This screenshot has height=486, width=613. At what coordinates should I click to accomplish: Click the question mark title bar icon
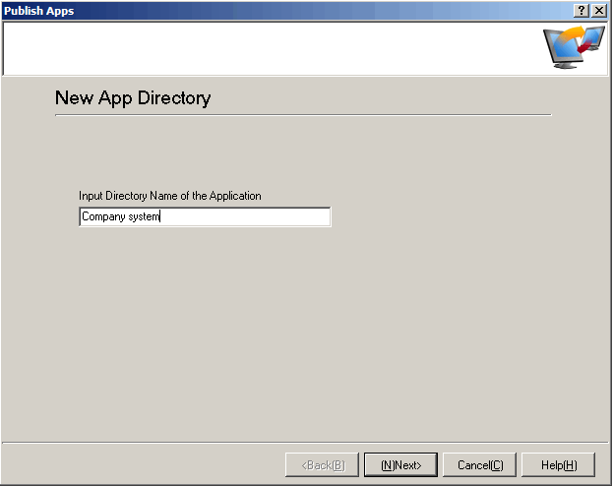[x=582, y=10]
